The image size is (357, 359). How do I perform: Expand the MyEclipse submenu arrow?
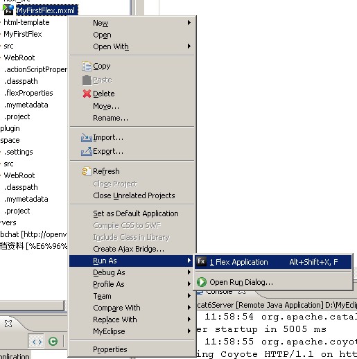189,331
